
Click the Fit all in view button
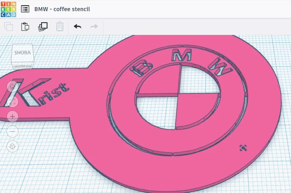(12, 102)
